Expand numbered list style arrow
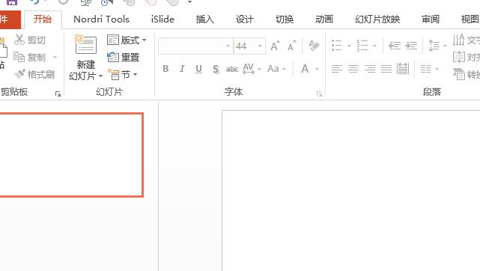This screenshot has height=271, width=480. (374, 46)
